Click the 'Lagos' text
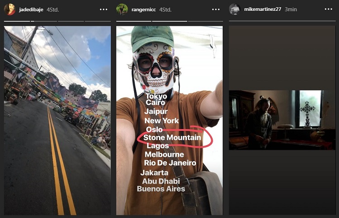 click(158, 146)
